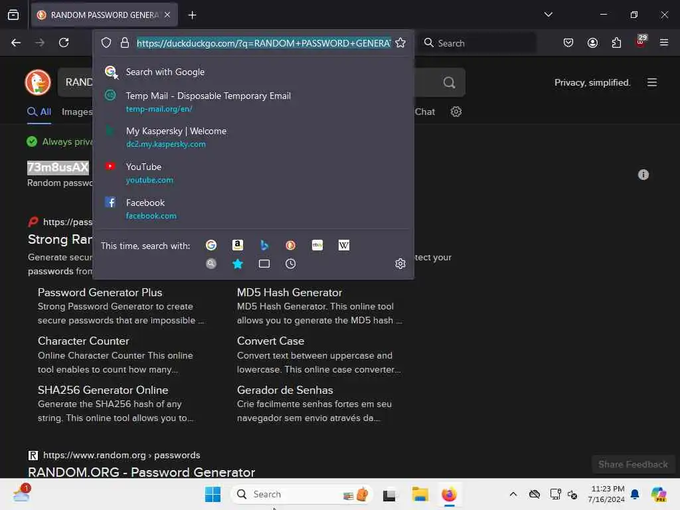Viewport: 680px width, 510px height.
Task: Open Gerador de Senhas link
Action: tap(285, 390)
